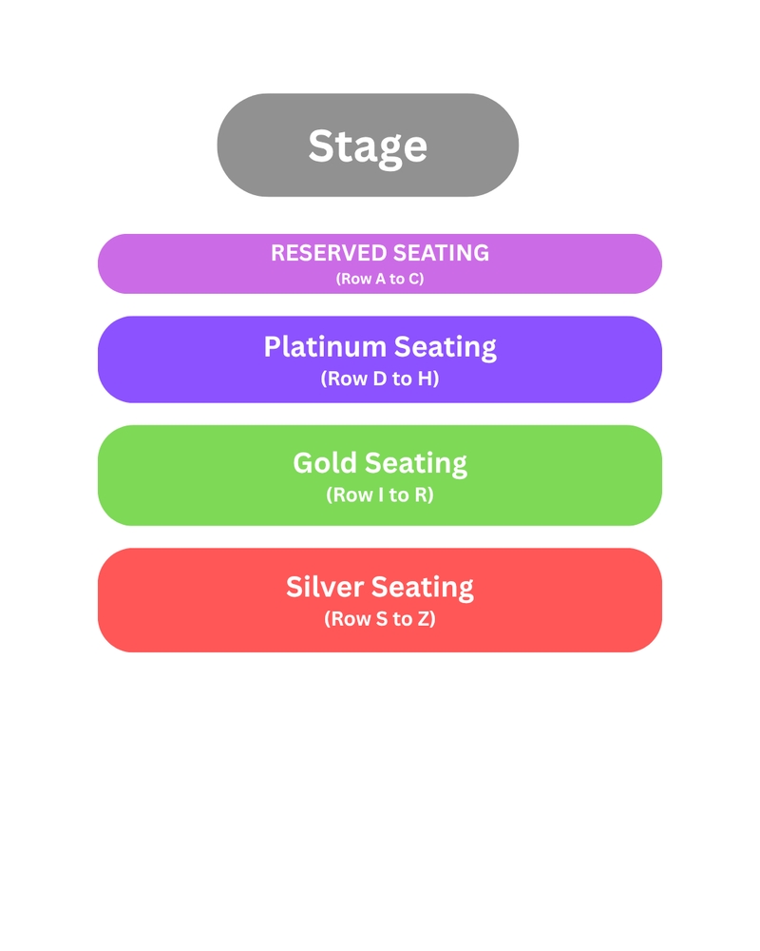Click the red rounded seating bar
Viewport: 760px width, 951px height.
(x=379, y=600)
